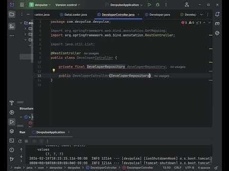The width and height of the screenshot is (229, 171).
Task: Expand the first folder under devpulse root
Action: [x=25, y=28]
